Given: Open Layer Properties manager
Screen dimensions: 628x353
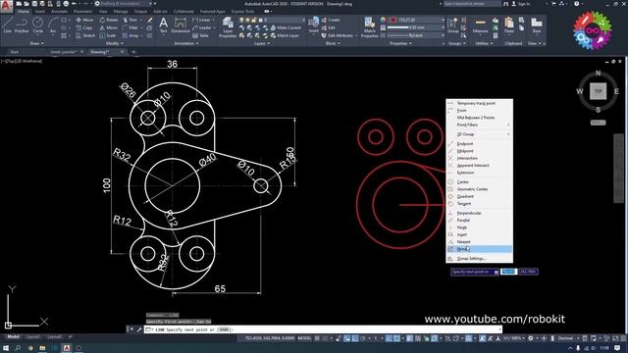Looking at the screenshot, I should tap(228, 27).
